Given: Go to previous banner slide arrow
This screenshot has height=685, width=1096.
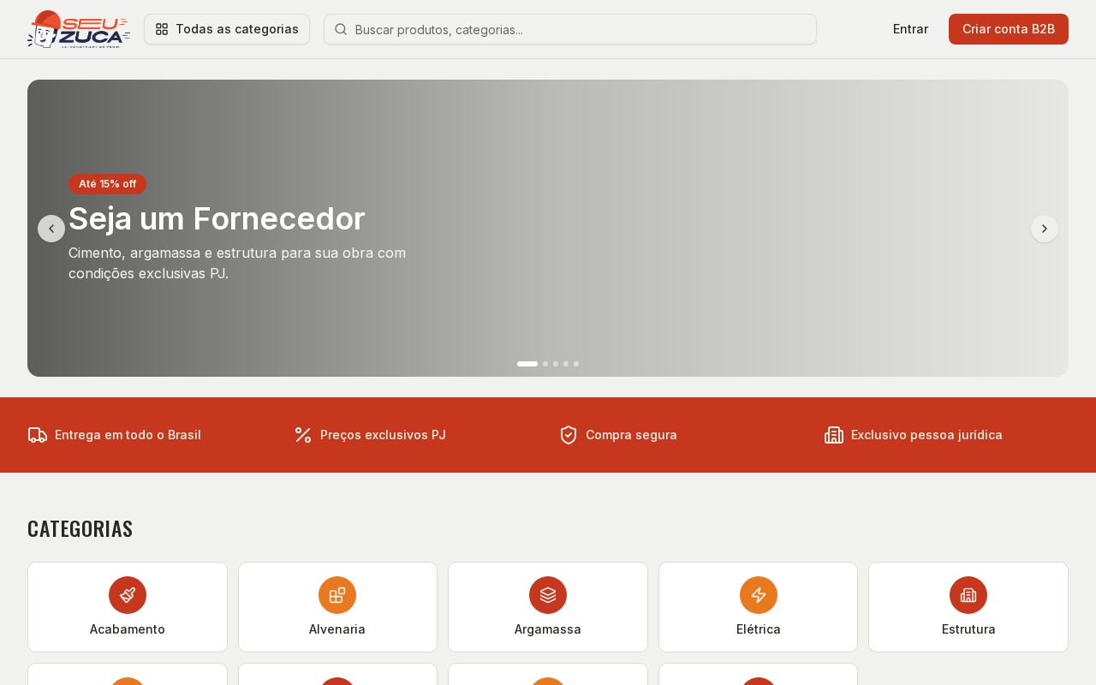Looking at the screenshot, I should click(x=51, y=229).
